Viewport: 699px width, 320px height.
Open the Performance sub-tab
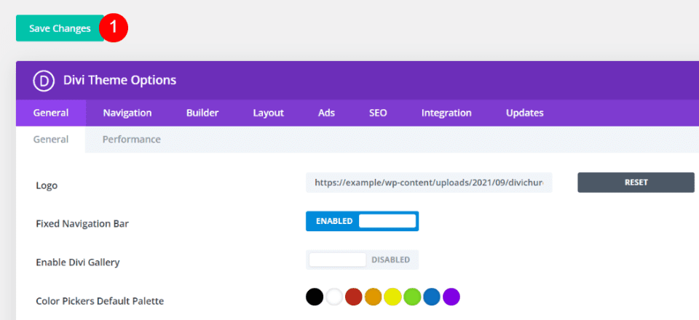tap(131, 140)
